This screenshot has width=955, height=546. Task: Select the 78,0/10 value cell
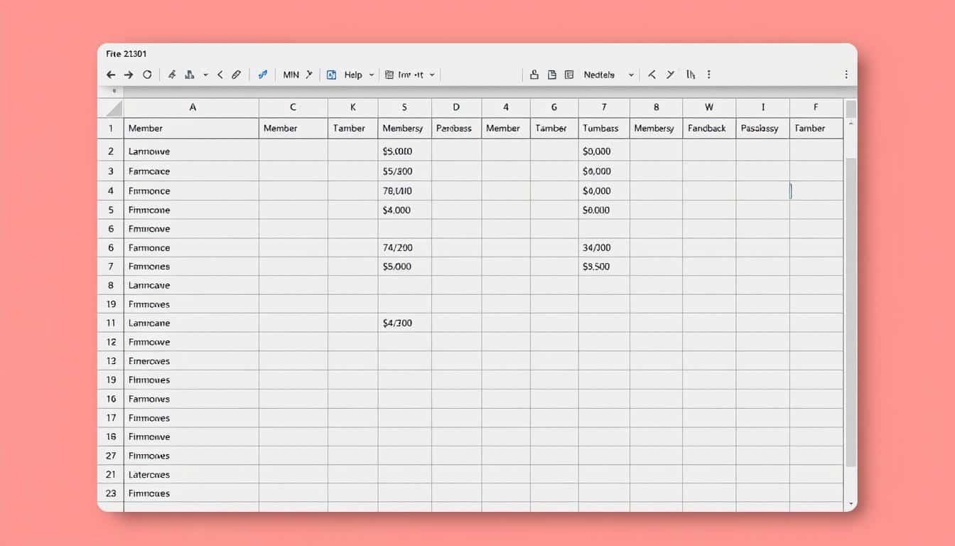click(x=404, y=191)
